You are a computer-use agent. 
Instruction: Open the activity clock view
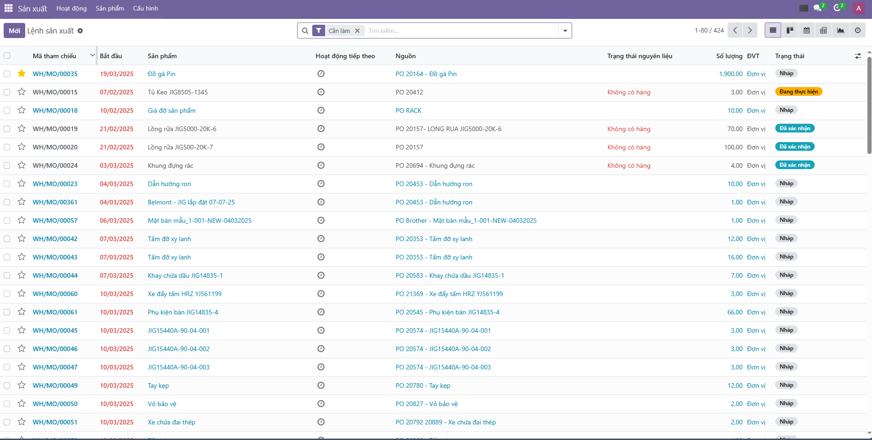point(857,30)
